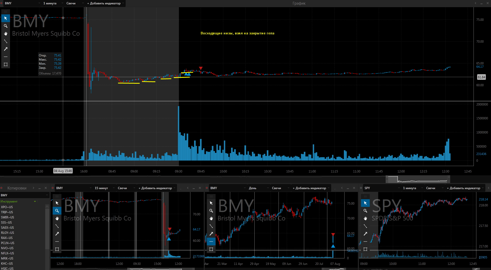
Task: Select the line drawing tool in the main chart
Action: [6, 41]
